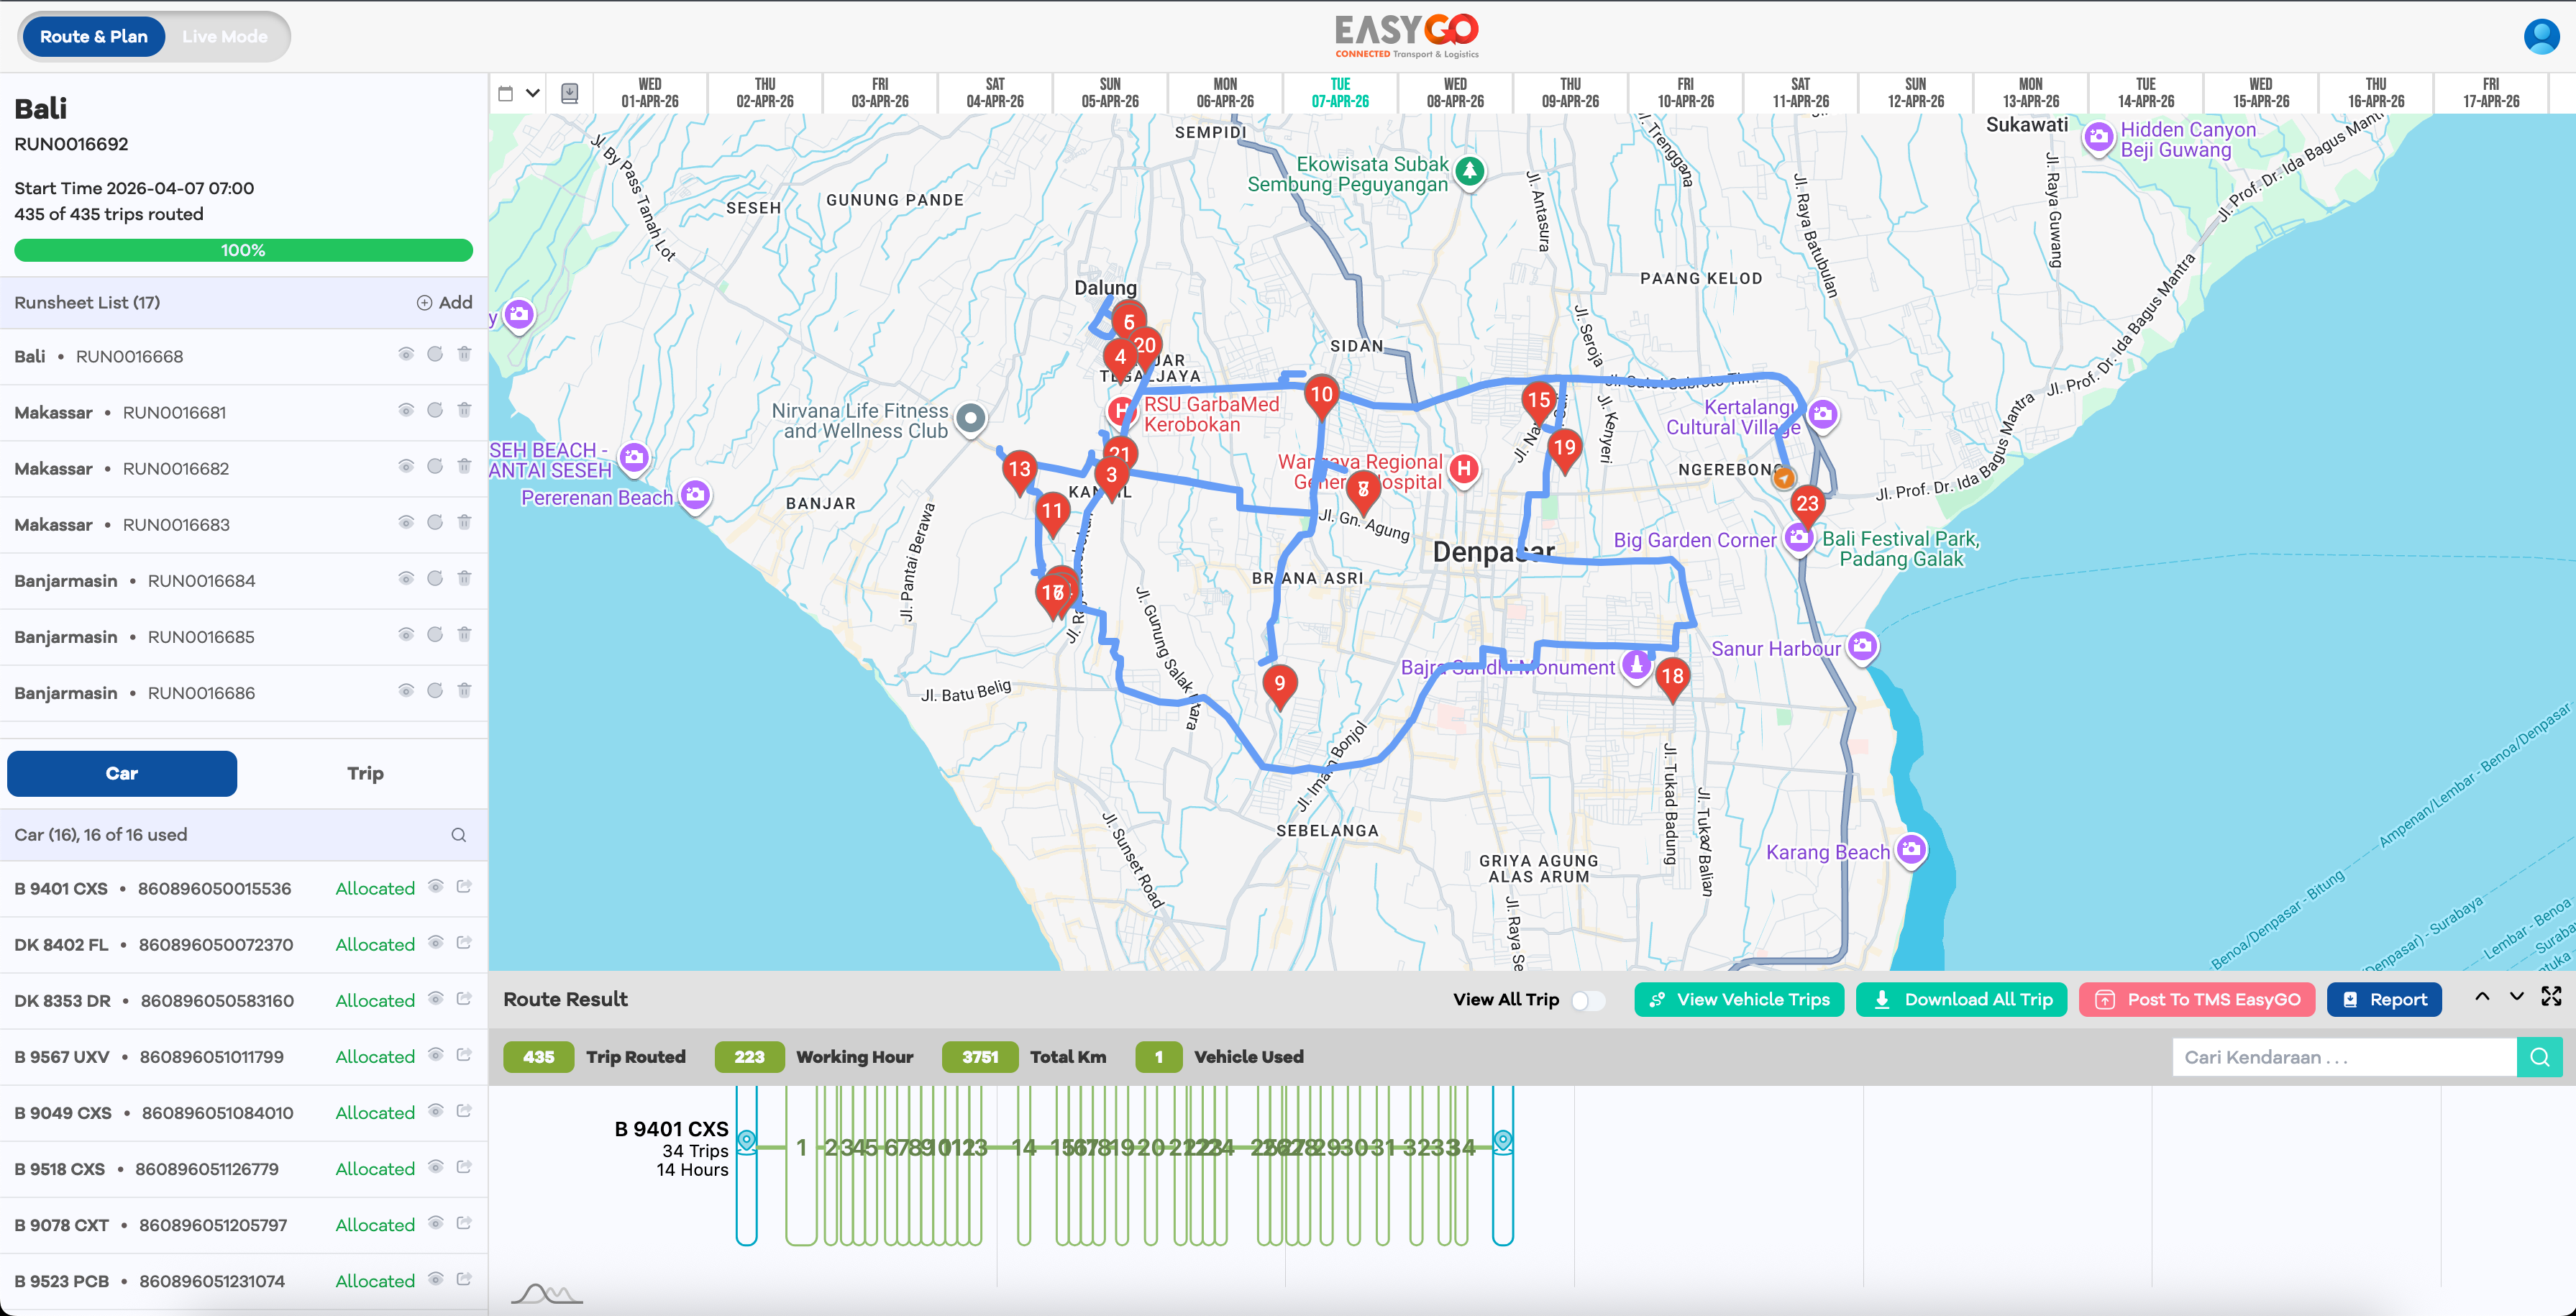
Task: Click the Post To TMS EasyGO button
Action: pos(2196,999)
